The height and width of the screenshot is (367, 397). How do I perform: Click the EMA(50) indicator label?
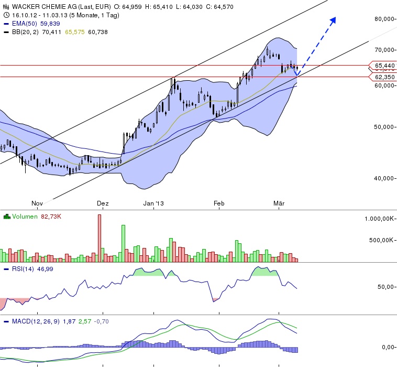click(25, 24)
